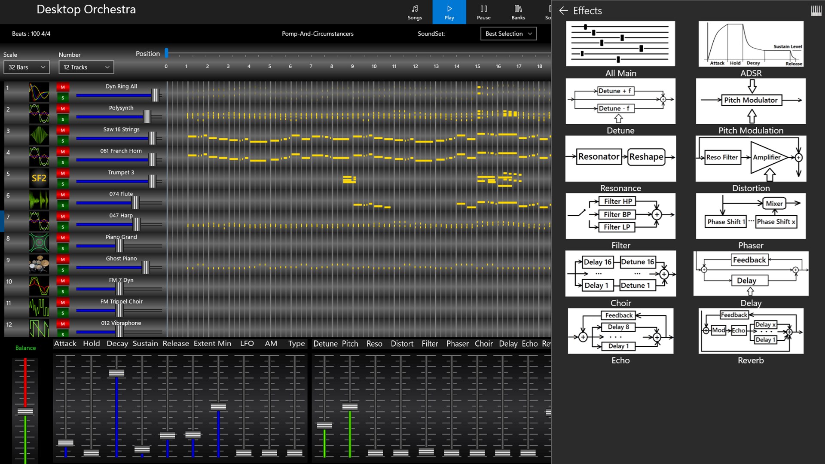Open the SoundSet Best Selection dropdown
Screen dimensions: 825x464
pyautogui.click(x=508, y=34)
